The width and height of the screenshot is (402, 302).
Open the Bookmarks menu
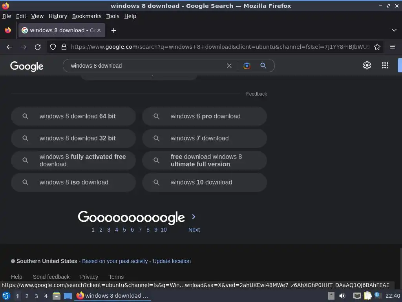[87, 16]
